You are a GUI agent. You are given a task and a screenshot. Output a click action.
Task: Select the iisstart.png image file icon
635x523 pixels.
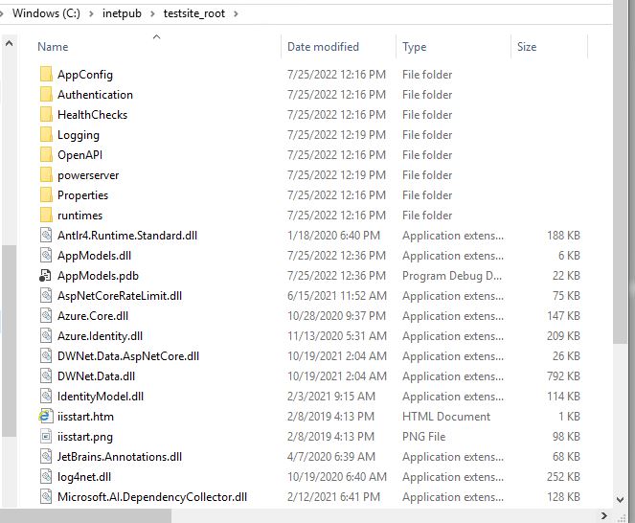[45, 437]
